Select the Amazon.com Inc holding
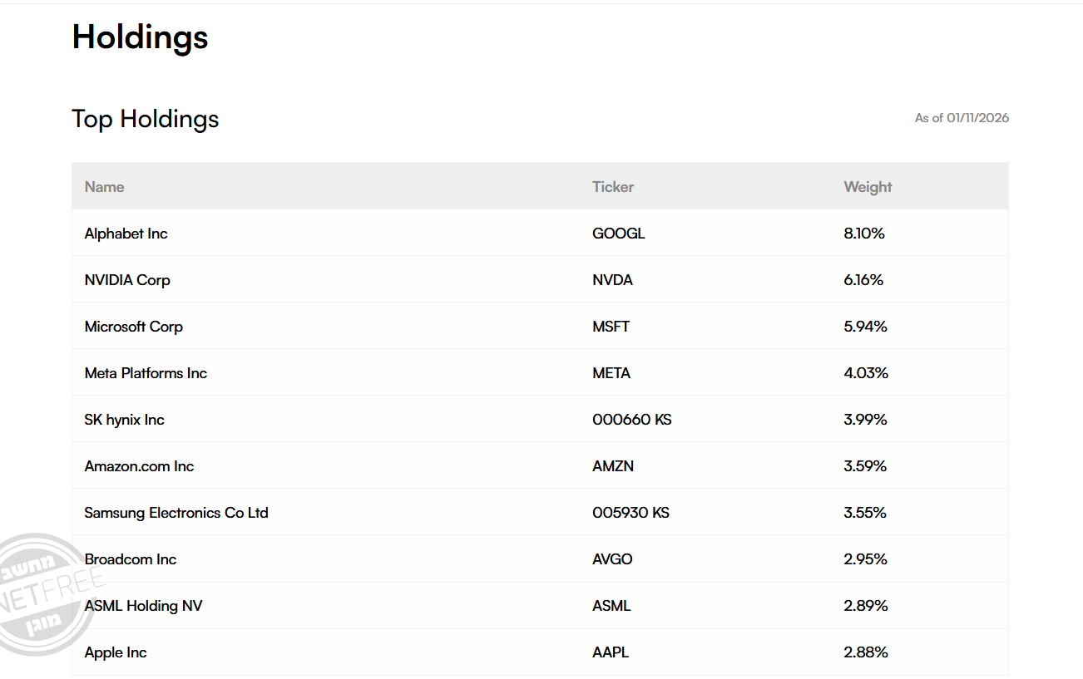Screen dimensions: 1083x679 tap(139, 466)
